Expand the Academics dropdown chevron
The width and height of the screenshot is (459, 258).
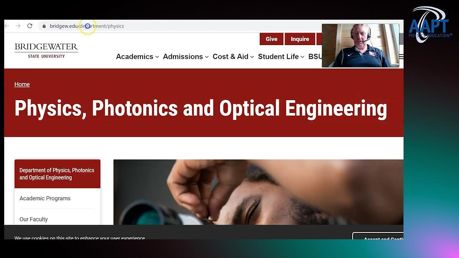157,57
